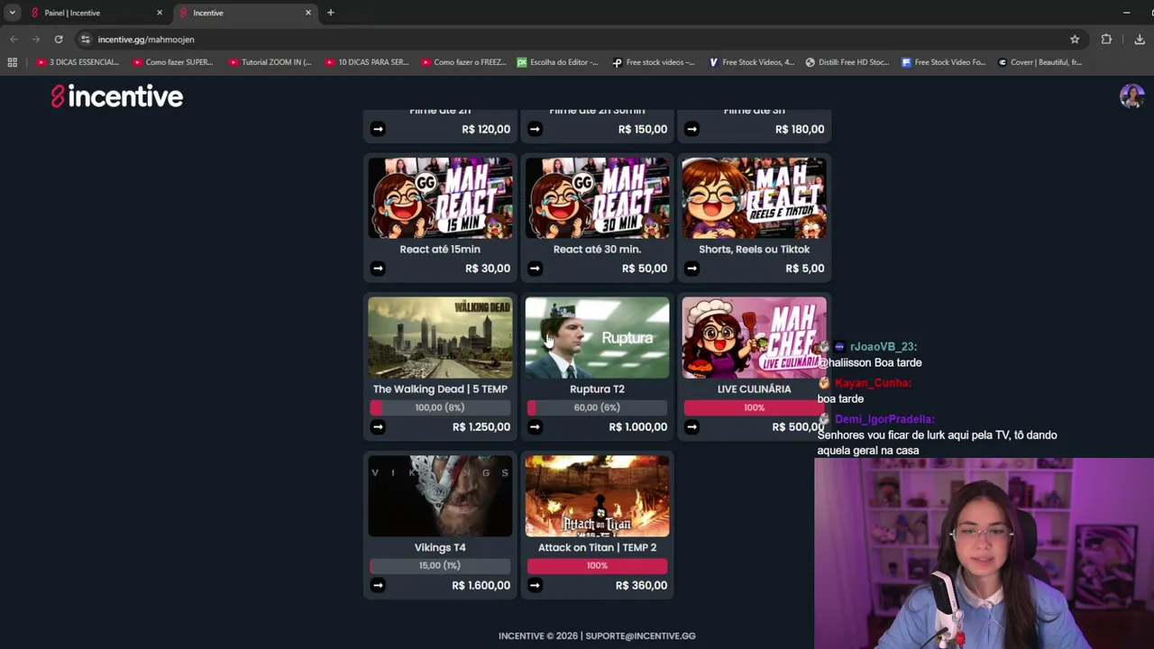Click the arrow button for React até 15min
The height and width of the screenshot is (649, 1154).
(x=378, y=268)
